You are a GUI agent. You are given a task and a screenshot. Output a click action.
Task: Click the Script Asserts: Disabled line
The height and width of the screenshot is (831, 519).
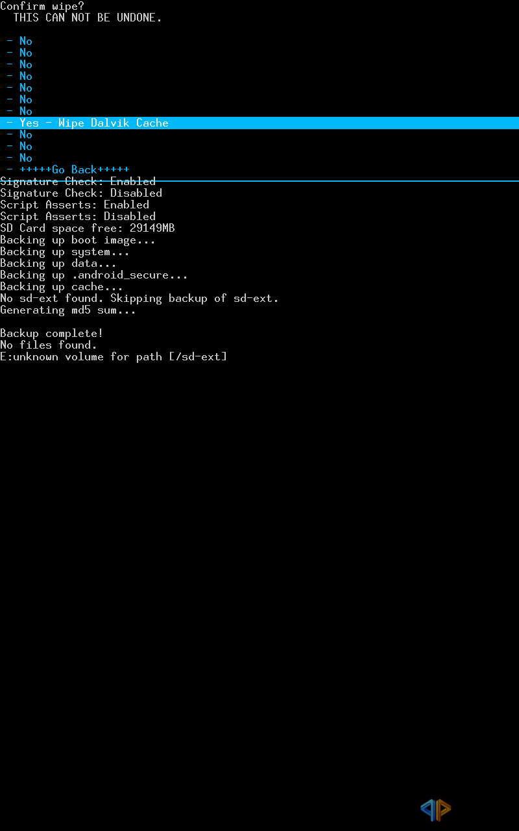coord(78,216)
